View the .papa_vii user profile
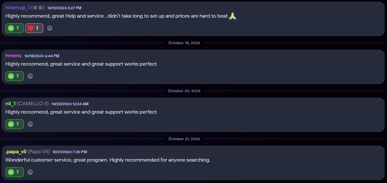Screen dimensions: 387x183 pos(16,152)
